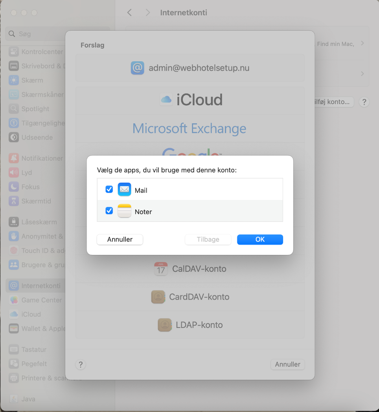This screenshot has width=379, height=412.
Task: Click the Udseende appearance icon
Action: click(x=14, y=137)
